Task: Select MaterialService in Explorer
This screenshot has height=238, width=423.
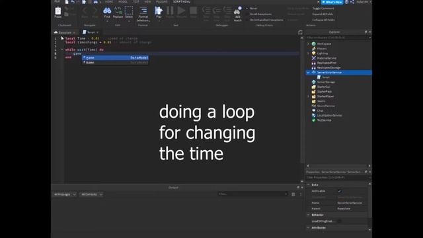Action: [x=327, y=58]
